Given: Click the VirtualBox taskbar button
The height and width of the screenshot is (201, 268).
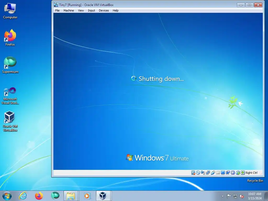Looking at the screenshot, I should (x=103, y=196).
